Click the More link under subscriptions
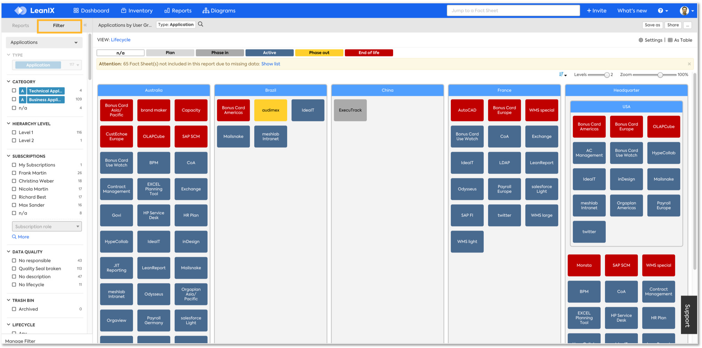 21,237
